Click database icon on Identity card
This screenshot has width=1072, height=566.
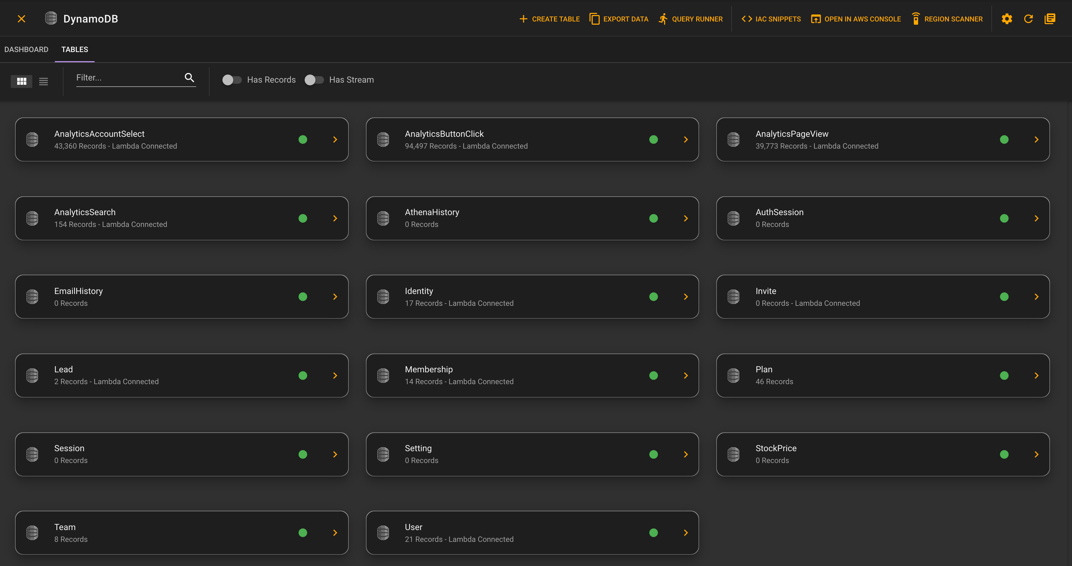383,297
